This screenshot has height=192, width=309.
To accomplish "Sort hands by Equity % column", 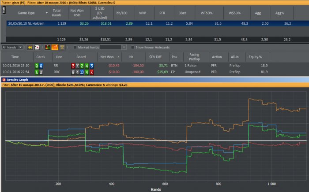I will tap(255, 57).
